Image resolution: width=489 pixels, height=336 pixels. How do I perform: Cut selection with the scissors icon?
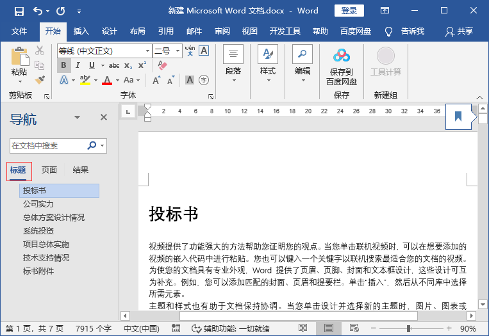40,51
